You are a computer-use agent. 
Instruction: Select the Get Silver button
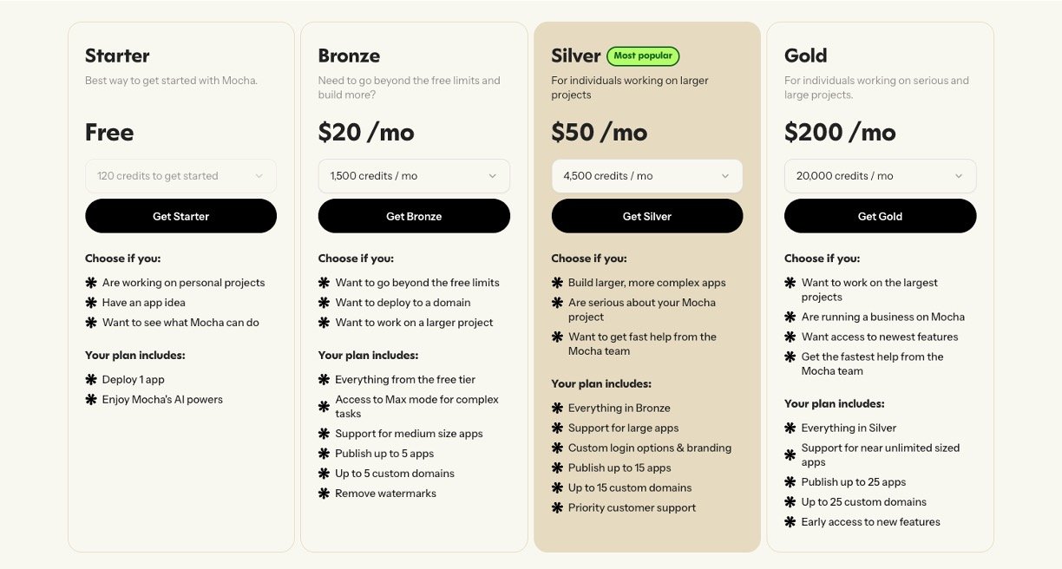[647, 216]
